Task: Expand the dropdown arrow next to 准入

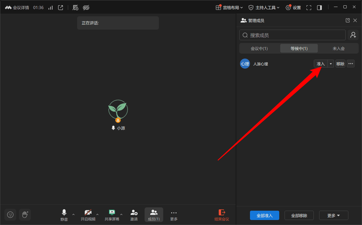Action: 331,64
